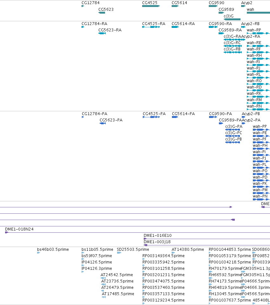Click protein c(3)G-PC
The height and width of the screenshot is (305, 270).
click(x=234, y=133)
